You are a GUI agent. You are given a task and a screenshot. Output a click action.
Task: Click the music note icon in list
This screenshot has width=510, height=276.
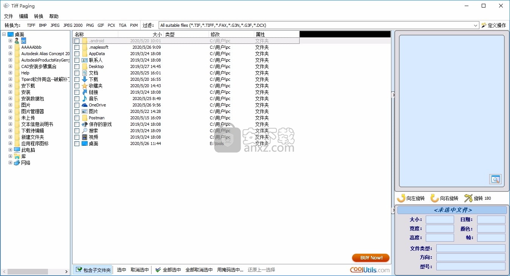85,99
